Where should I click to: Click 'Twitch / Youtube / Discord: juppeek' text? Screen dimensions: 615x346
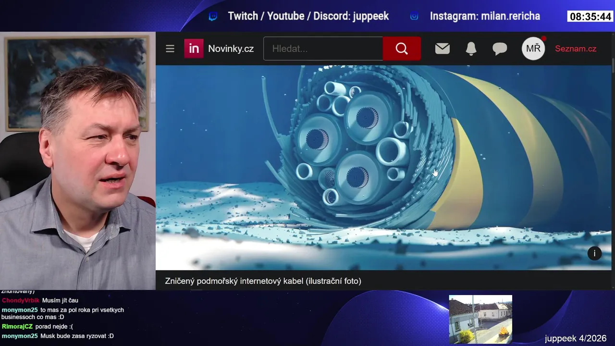tap(308, 16)
